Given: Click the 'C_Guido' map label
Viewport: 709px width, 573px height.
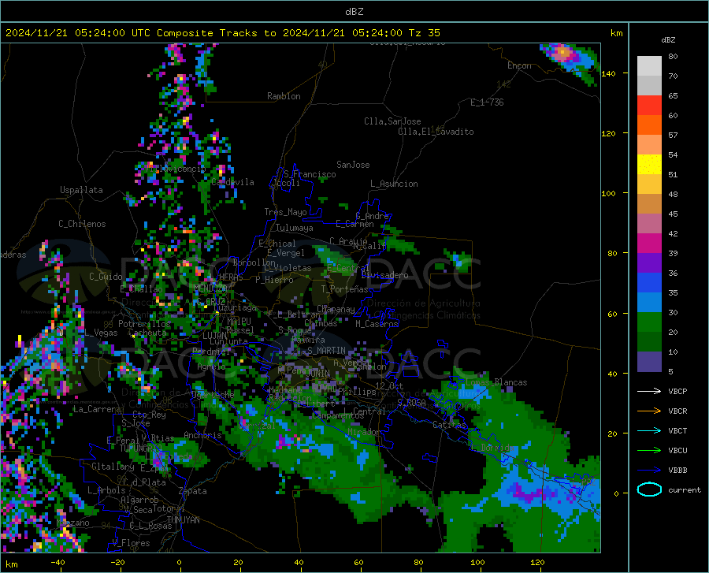Looking at the screenshot, I should tap(106, 277).
